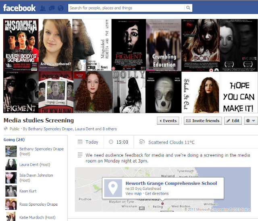Image resolution: width=258 pixels, height=221 pixels.
Task: Click Isla Dawn Johnston's avatar
Action: pos(11,178)
